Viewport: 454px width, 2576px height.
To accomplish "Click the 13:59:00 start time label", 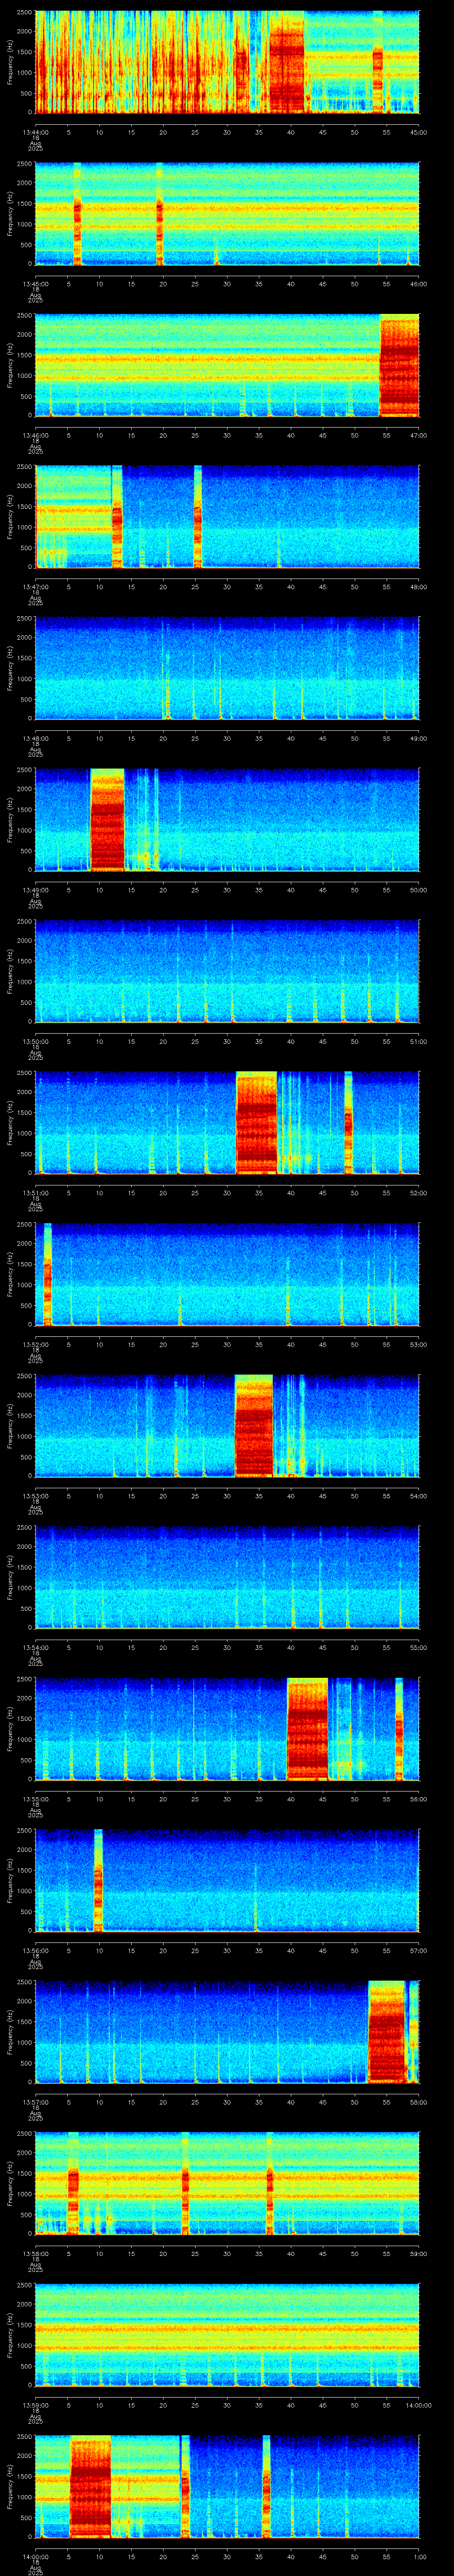I will coord(36,2405).
